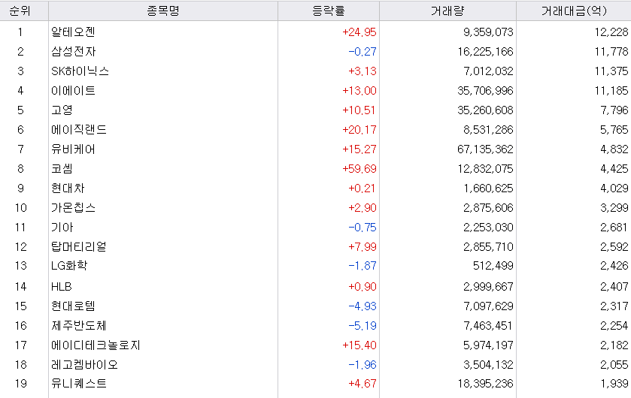Click volume value 67,135,362

pyautogui.click(x=485, y=149)
